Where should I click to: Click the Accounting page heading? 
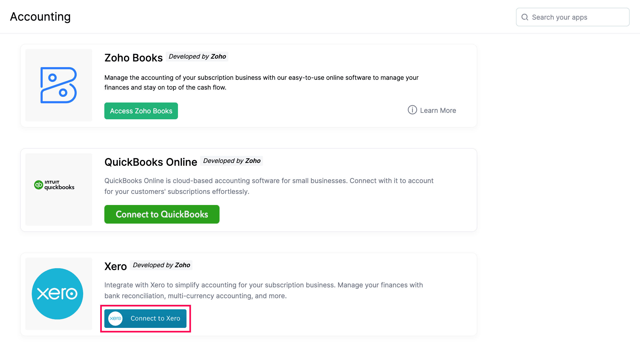coord(40,17)
